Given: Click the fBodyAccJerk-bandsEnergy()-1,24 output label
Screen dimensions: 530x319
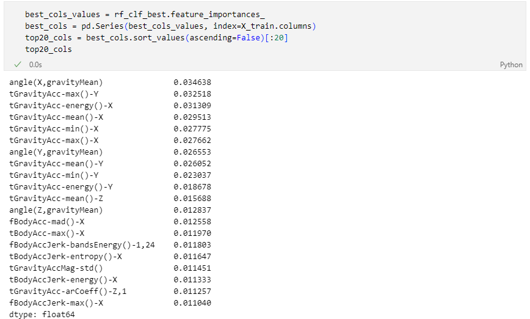Looking at the screenshot, I should click(82, 245).
